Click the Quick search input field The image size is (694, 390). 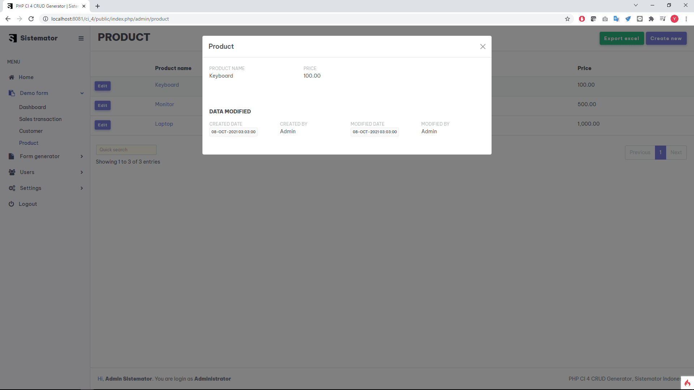[126, 150]
